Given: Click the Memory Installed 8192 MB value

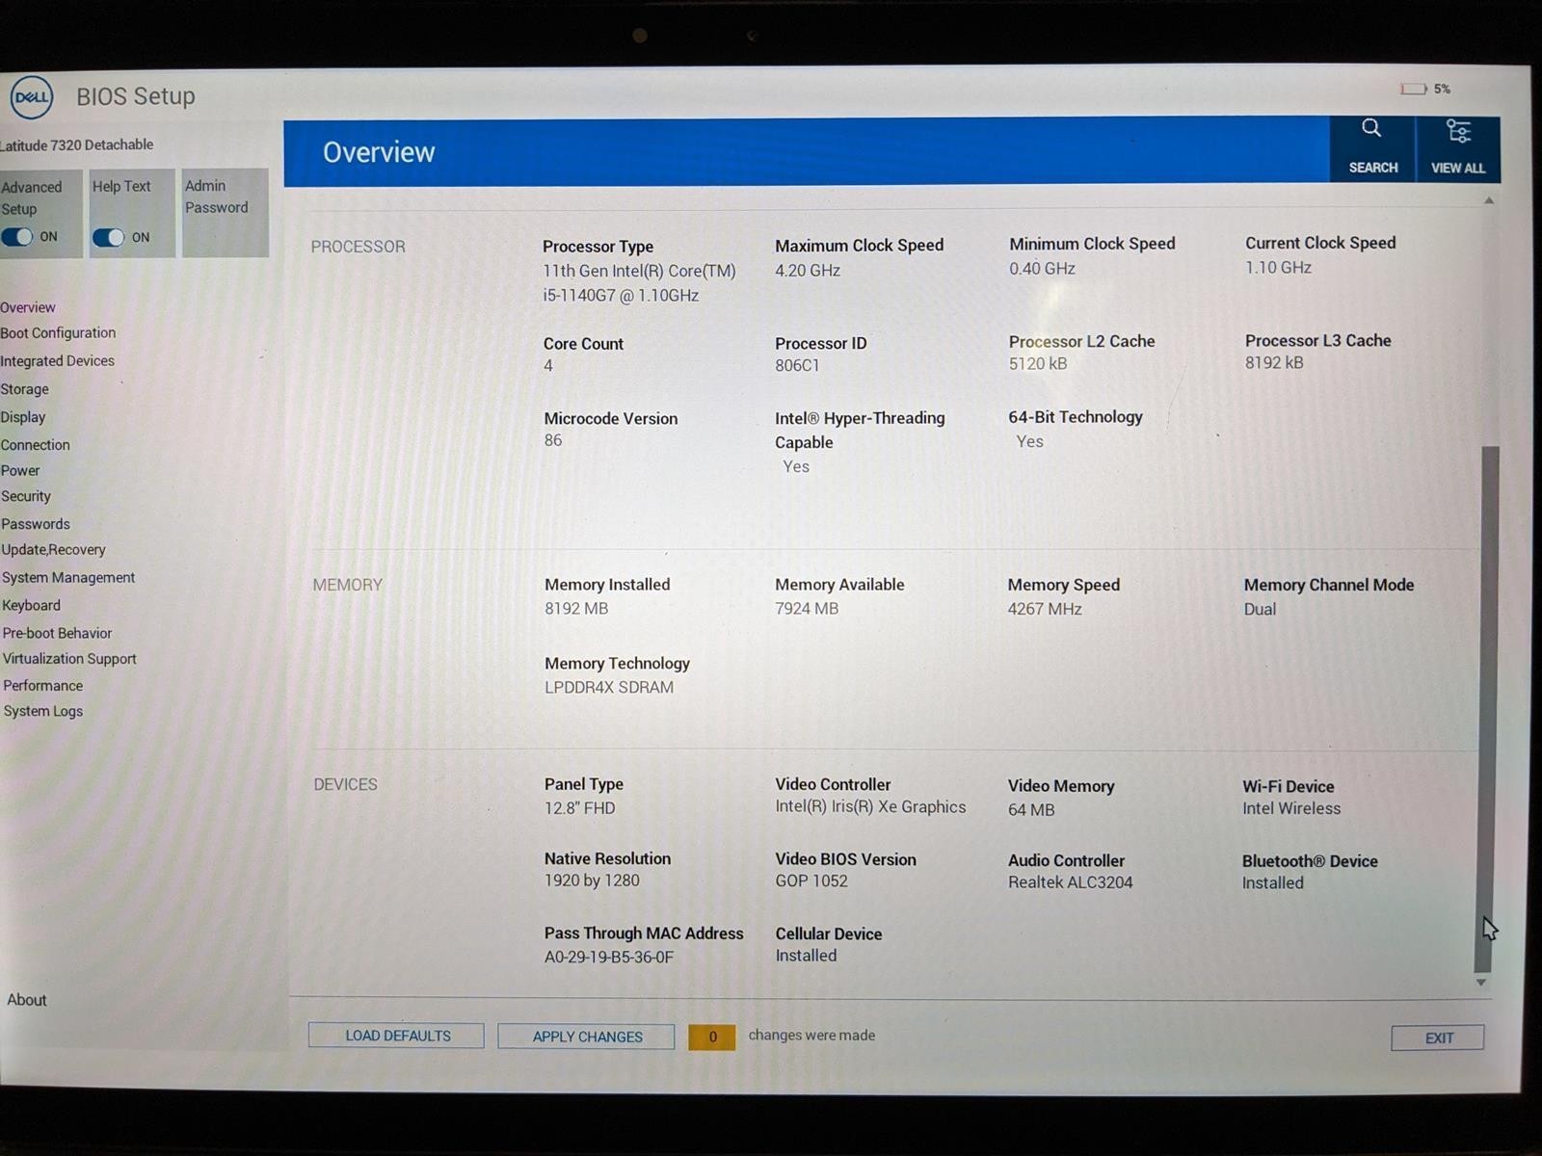Looking at the screenshot, I should (x=576, y=609).
